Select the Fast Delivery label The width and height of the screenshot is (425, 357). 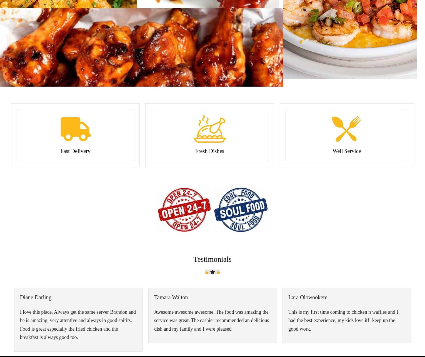coord(76,151)
